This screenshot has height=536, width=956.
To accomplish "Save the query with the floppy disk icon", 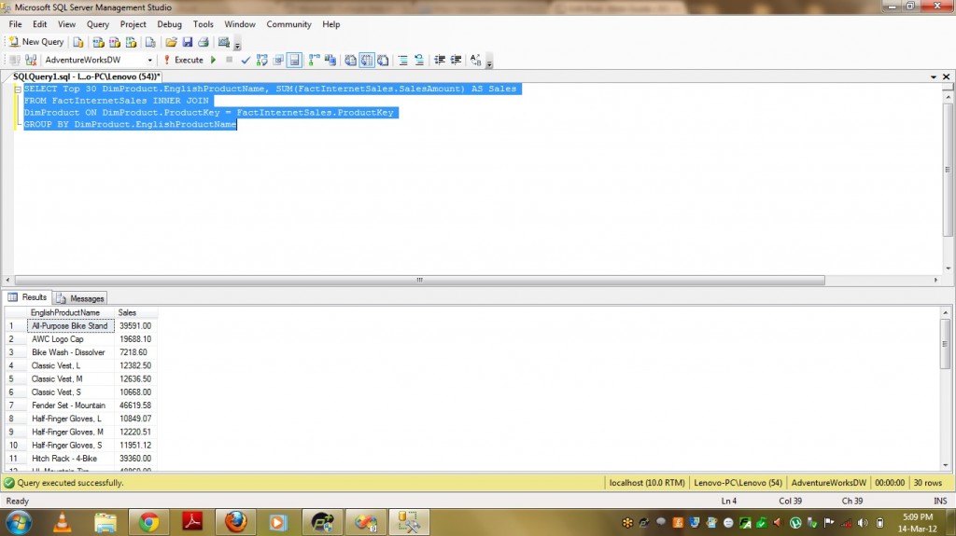I will (188, 42).
